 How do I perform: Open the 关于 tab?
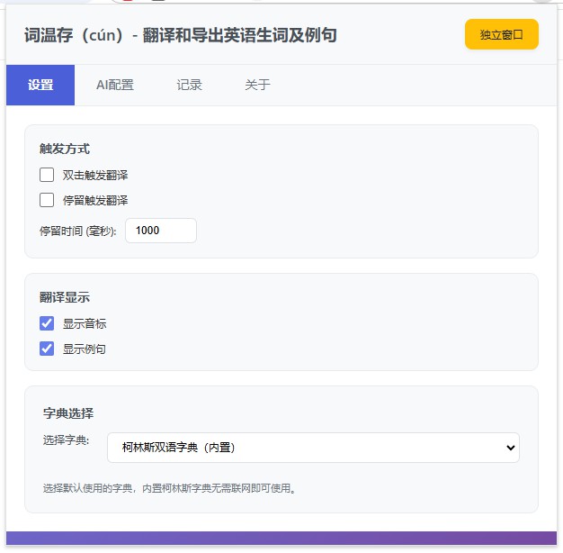(x=257, y=86)
